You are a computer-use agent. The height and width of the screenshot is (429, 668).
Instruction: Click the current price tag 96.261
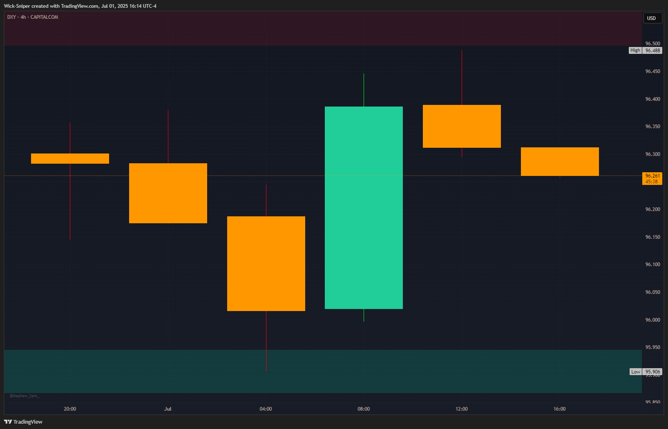[652, 179]
